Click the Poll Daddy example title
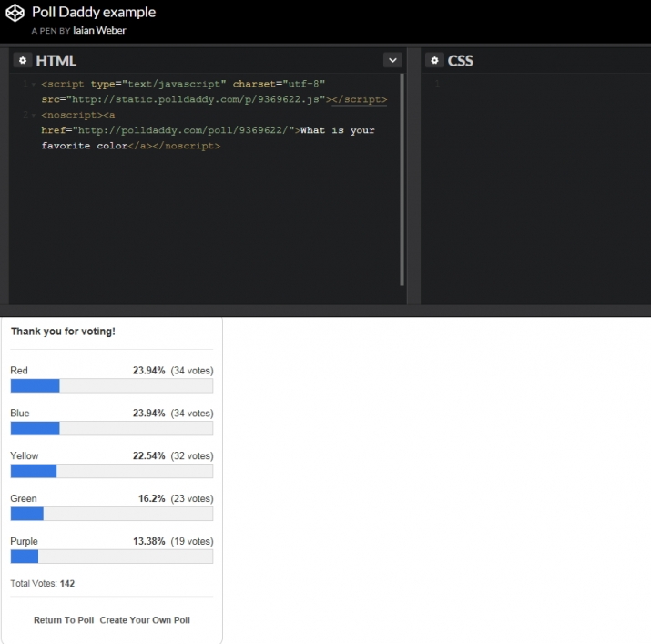The width and height of the screenshot is (651, 644). tap(94, 12)
